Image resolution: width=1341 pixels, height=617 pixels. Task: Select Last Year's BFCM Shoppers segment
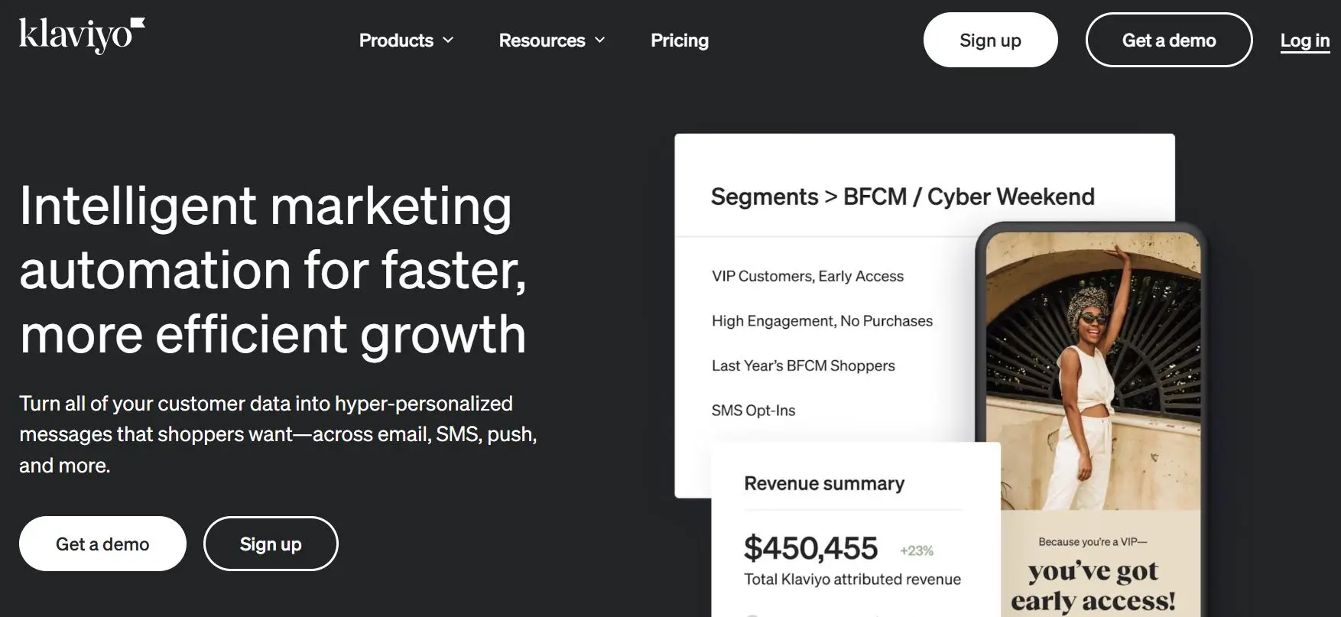click(x=803, y=365)
